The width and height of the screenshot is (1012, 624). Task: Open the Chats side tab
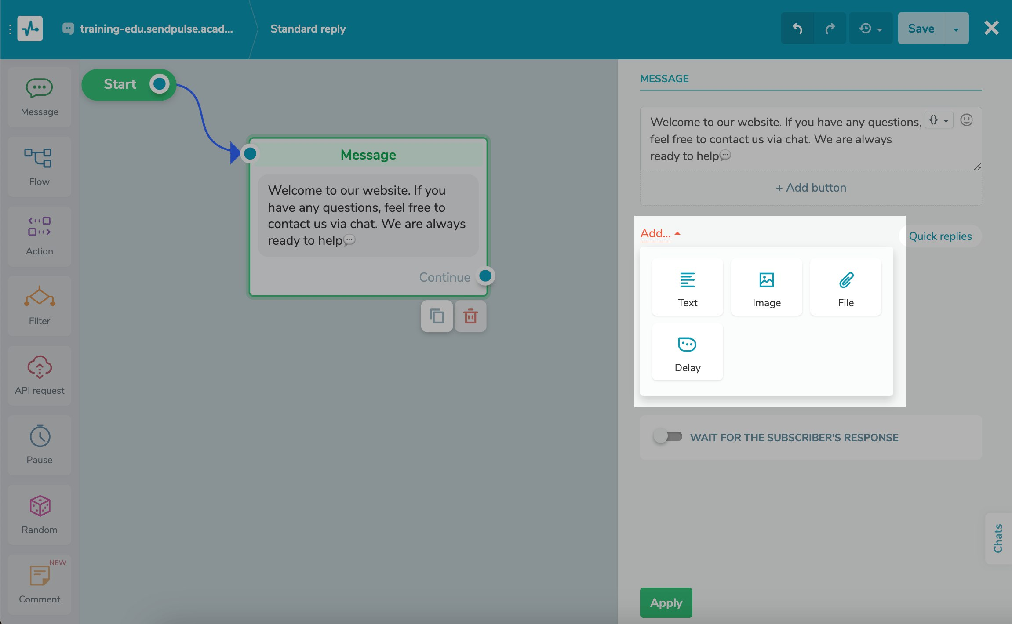(998, 538)
